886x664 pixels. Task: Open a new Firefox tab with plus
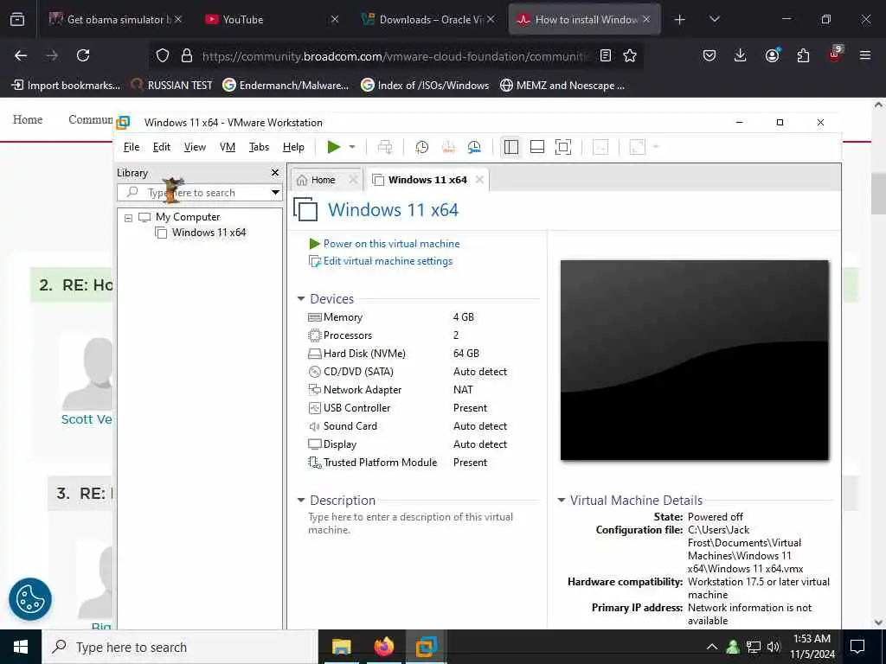click(680, 20)
